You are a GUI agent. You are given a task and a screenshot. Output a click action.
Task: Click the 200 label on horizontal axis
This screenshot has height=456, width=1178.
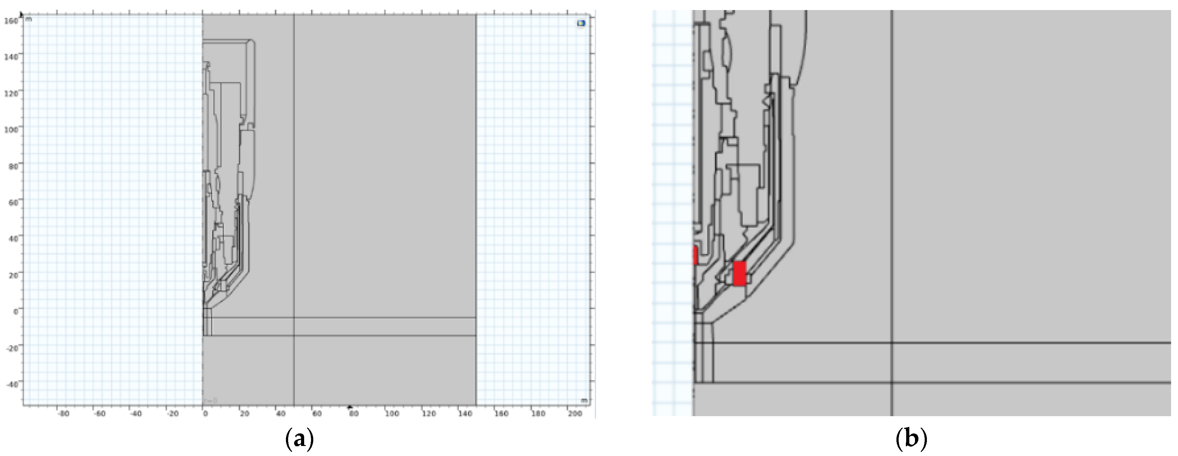coord(575,414)
